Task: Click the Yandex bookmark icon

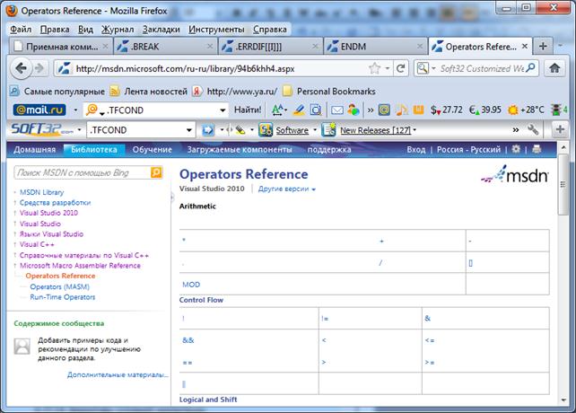Action: tap(196, 91)
